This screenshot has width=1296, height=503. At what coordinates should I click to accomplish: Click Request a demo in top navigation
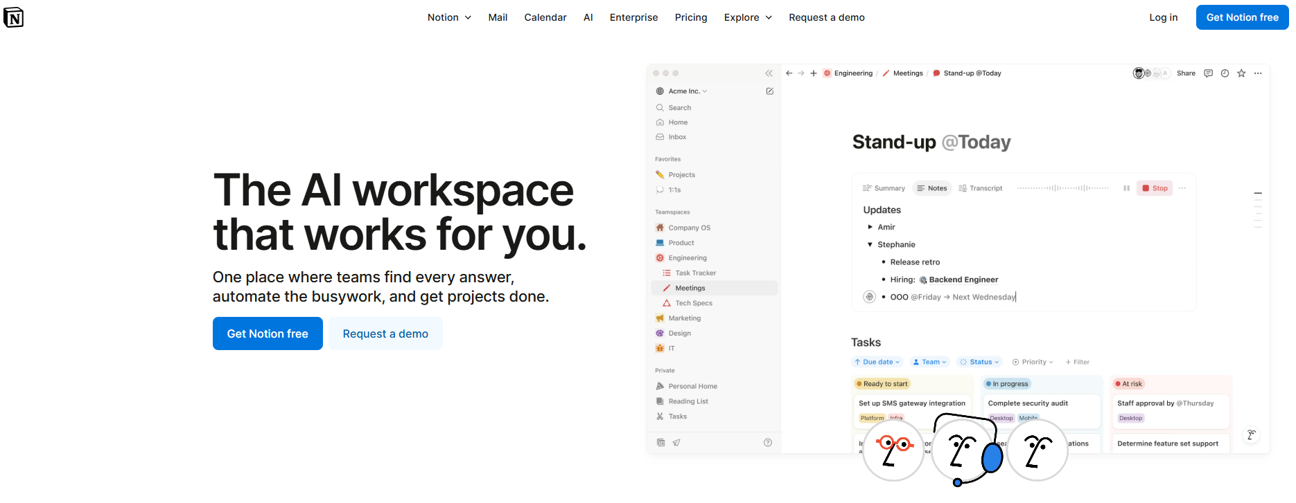(827, 17)
